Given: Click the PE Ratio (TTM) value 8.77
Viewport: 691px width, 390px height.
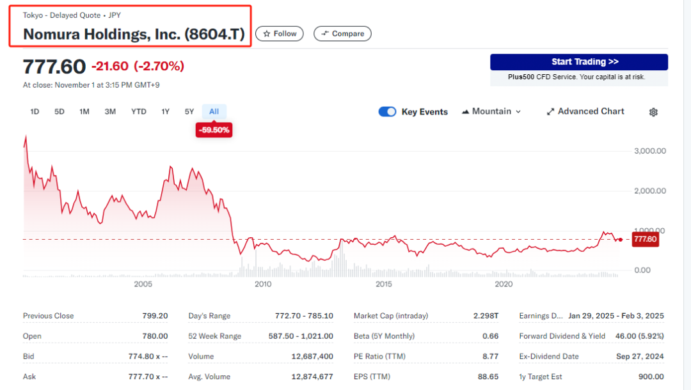Looking at the screenshot, I should click(x=491, y=356).
